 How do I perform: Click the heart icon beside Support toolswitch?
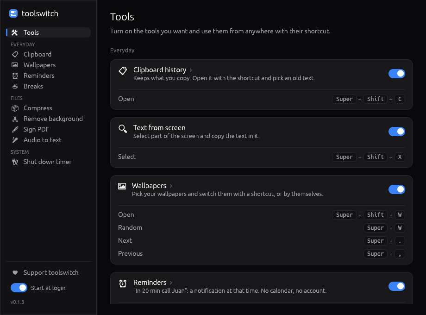click(x=15, y=272)
